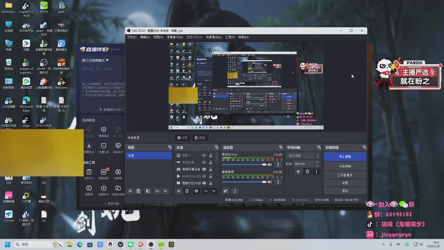Viewport: 444px width, 250px height.
Task: Open transition type dropdown 淡入淡出
Action: coord(304,156)
